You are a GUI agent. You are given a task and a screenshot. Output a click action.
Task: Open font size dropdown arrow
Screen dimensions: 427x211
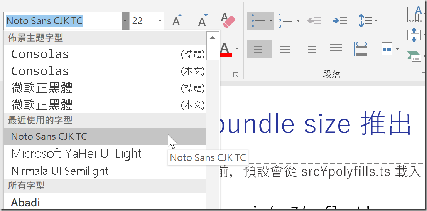(160, 21)
